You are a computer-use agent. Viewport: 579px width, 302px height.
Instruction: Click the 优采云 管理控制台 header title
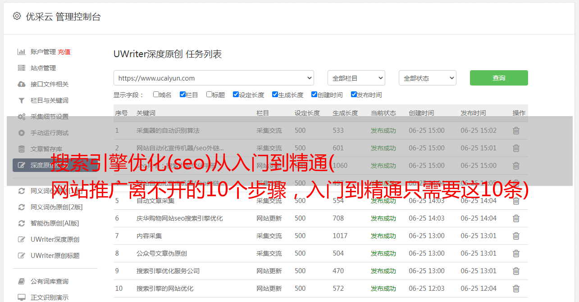click(x=63, y=17)
